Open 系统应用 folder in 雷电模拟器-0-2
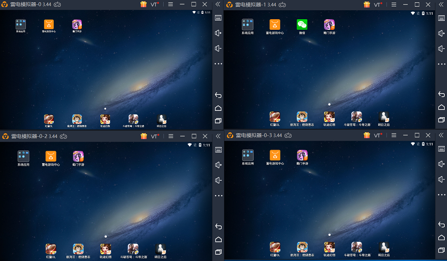The image size is (447, 261). [23, 156]
